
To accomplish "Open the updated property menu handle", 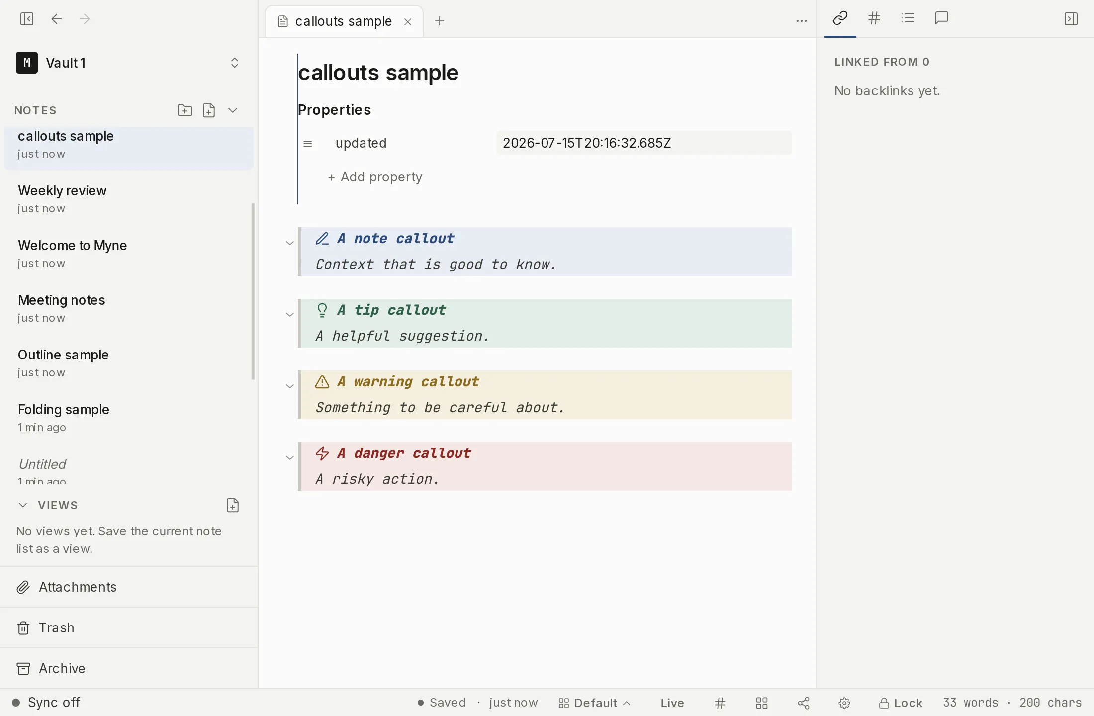I will click(308, 144).
